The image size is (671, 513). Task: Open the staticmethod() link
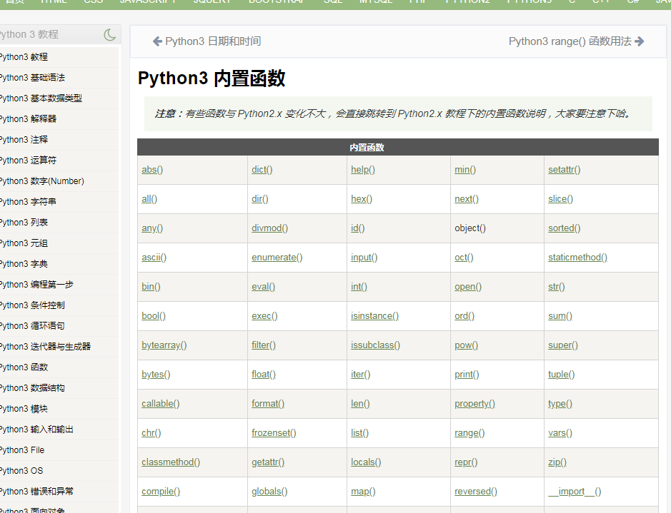[577, 258]
